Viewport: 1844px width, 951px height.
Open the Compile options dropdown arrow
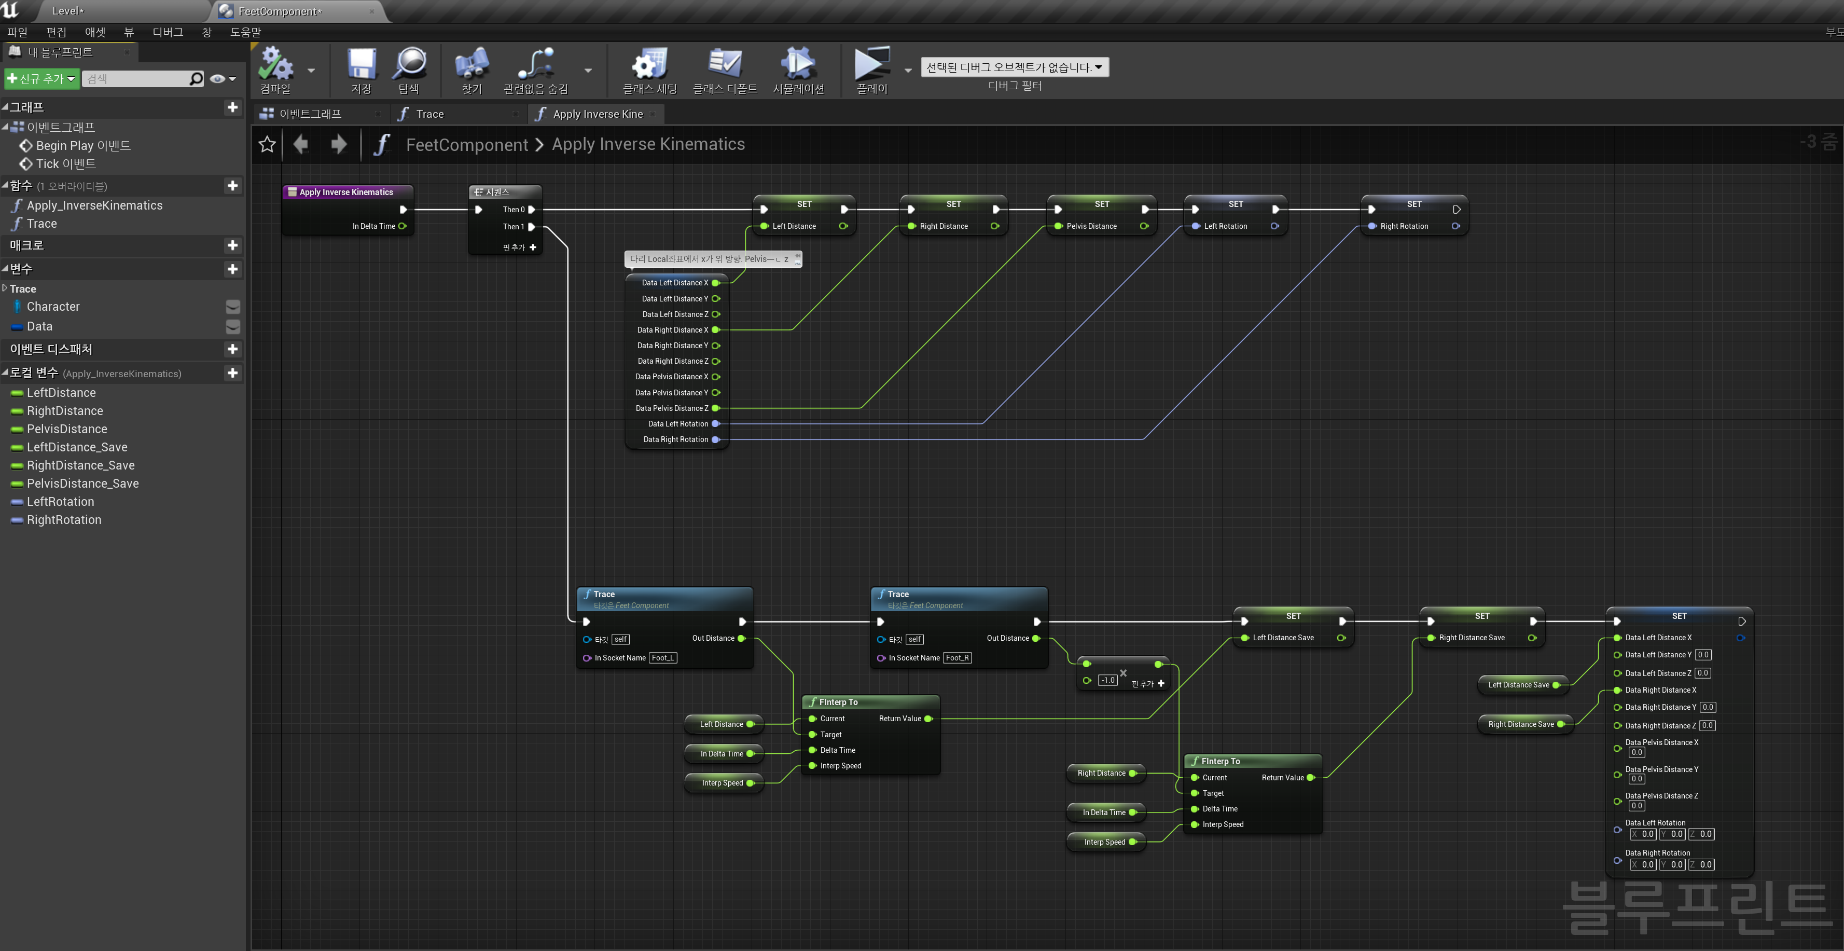coord(311,70)
